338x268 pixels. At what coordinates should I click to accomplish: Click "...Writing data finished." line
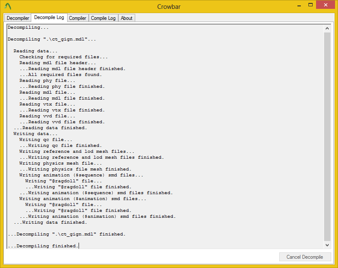[x=50, y=222]
